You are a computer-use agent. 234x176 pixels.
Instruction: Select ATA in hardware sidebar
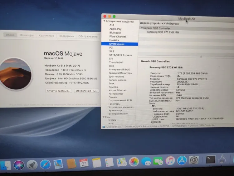coord(112,25)
